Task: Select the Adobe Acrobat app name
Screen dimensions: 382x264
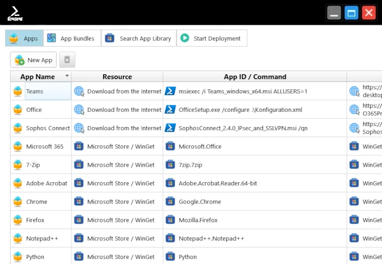Action: click(47, 183)
